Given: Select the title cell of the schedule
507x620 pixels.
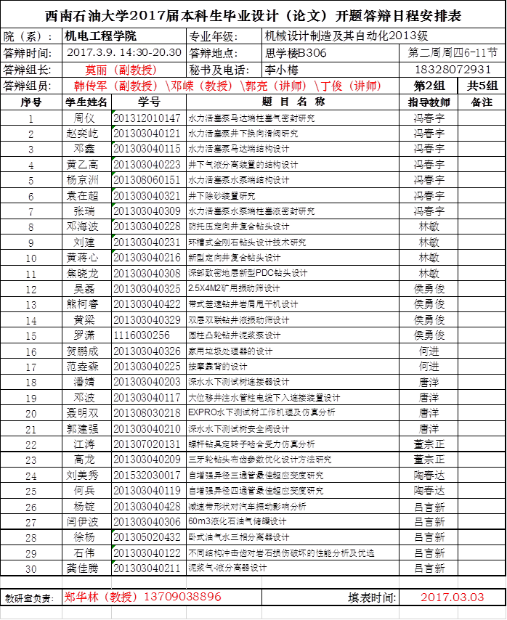Looking at the screenshot, I should (253, 16).
